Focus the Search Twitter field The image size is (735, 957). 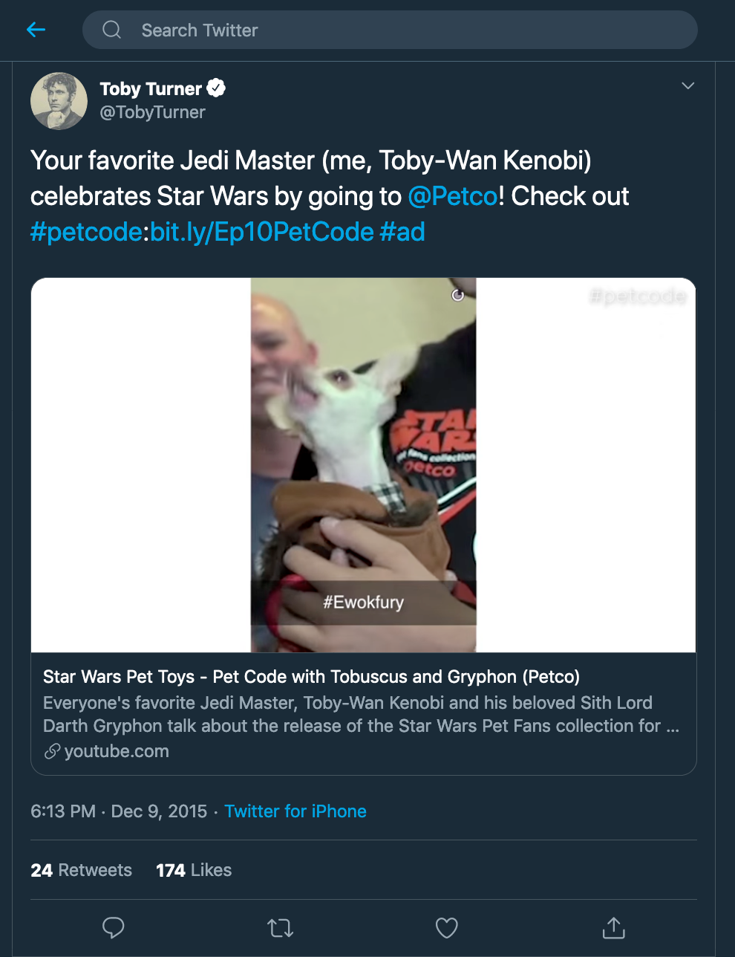401,30
